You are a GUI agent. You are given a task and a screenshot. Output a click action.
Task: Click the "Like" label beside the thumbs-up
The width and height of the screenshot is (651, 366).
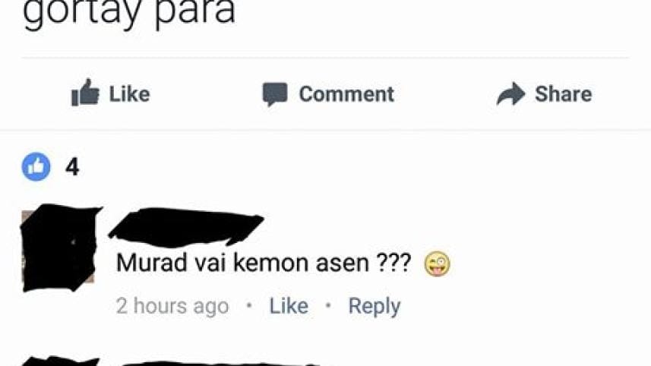pos(129,94)
